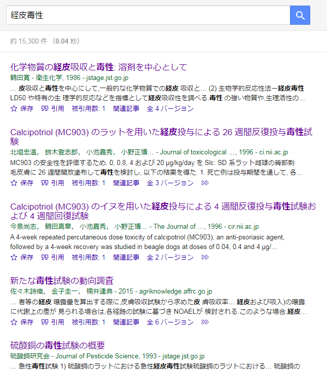Click source text agriknowledge.affrc.go.jp

point(175,292)
